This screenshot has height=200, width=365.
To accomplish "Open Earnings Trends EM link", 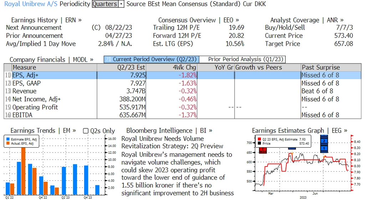I will pyautogui.click(x=43, y=130).
